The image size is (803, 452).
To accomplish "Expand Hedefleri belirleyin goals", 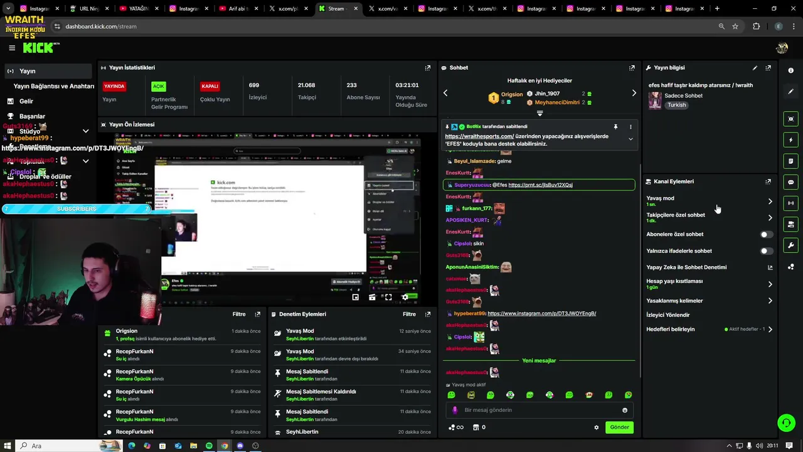I will (770, 329).
